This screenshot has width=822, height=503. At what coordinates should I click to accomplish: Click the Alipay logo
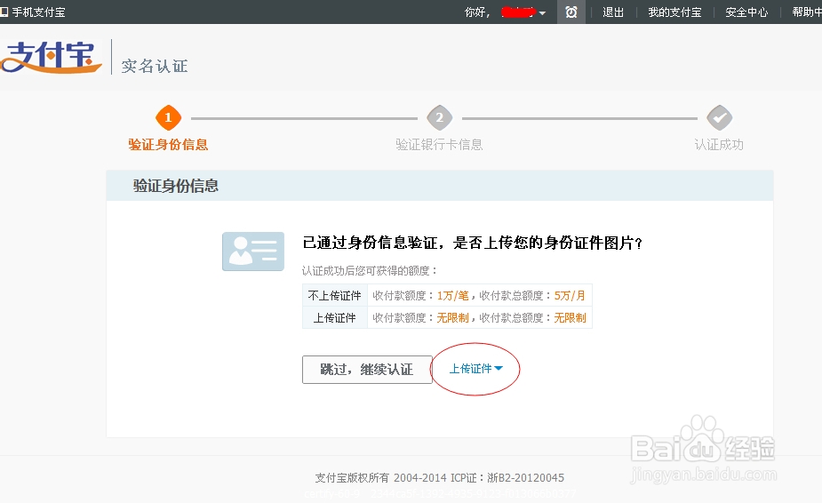point(51,57)
